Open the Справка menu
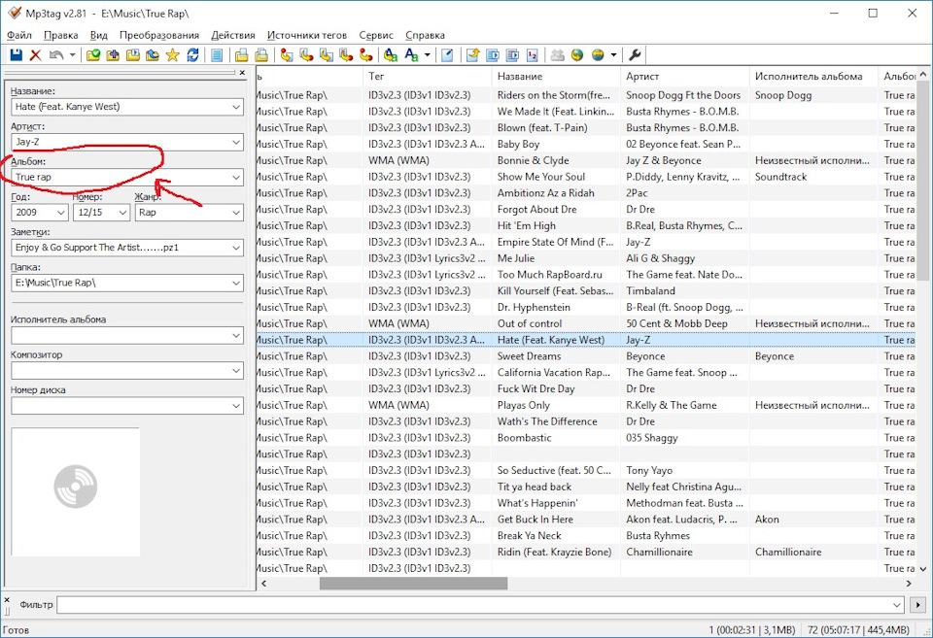 425,35
